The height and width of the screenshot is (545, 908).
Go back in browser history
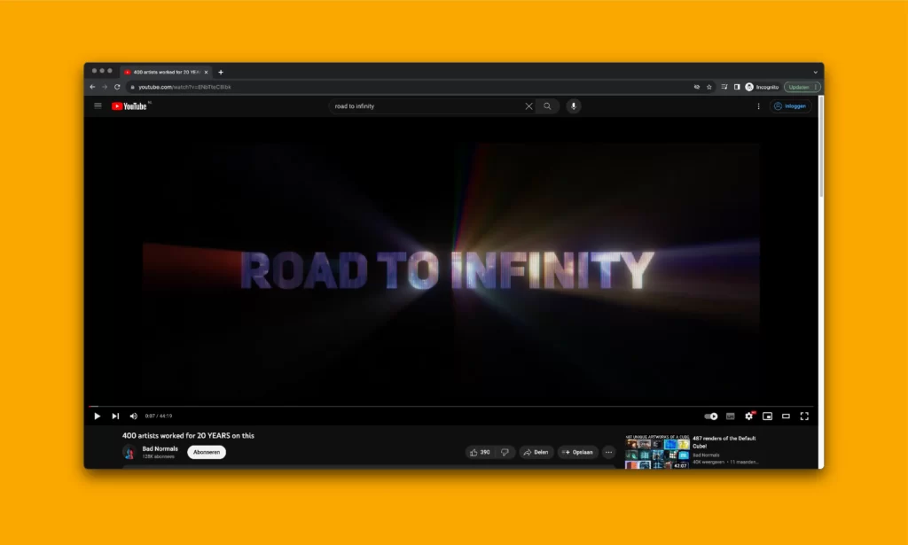(x=92, y=87)
